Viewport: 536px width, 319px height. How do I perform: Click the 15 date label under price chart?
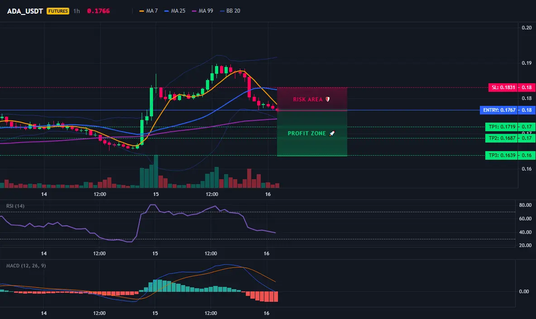(156, 194)
